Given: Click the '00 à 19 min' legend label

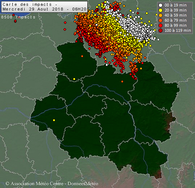Looking at the screenshot, I should [175, 5].
